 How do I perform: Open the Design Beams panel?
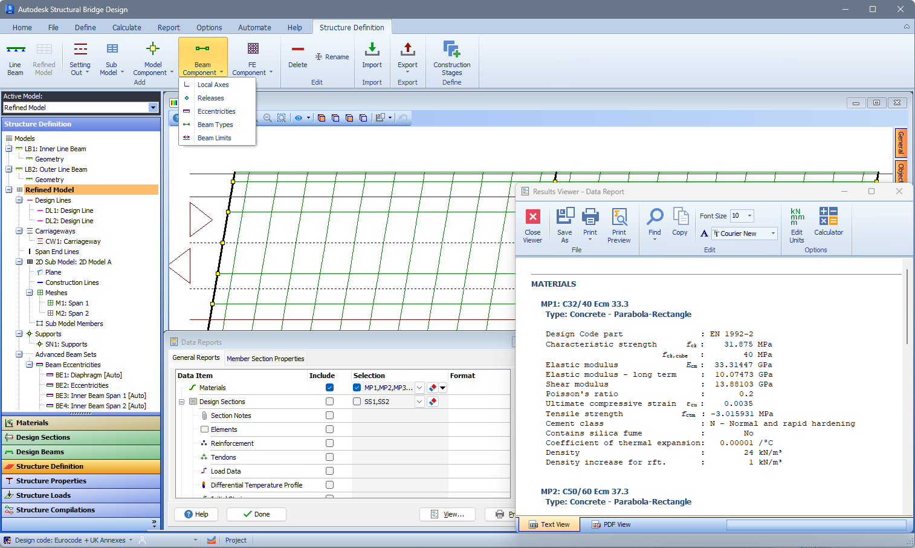pyautogui.click(x=81, y=452)
